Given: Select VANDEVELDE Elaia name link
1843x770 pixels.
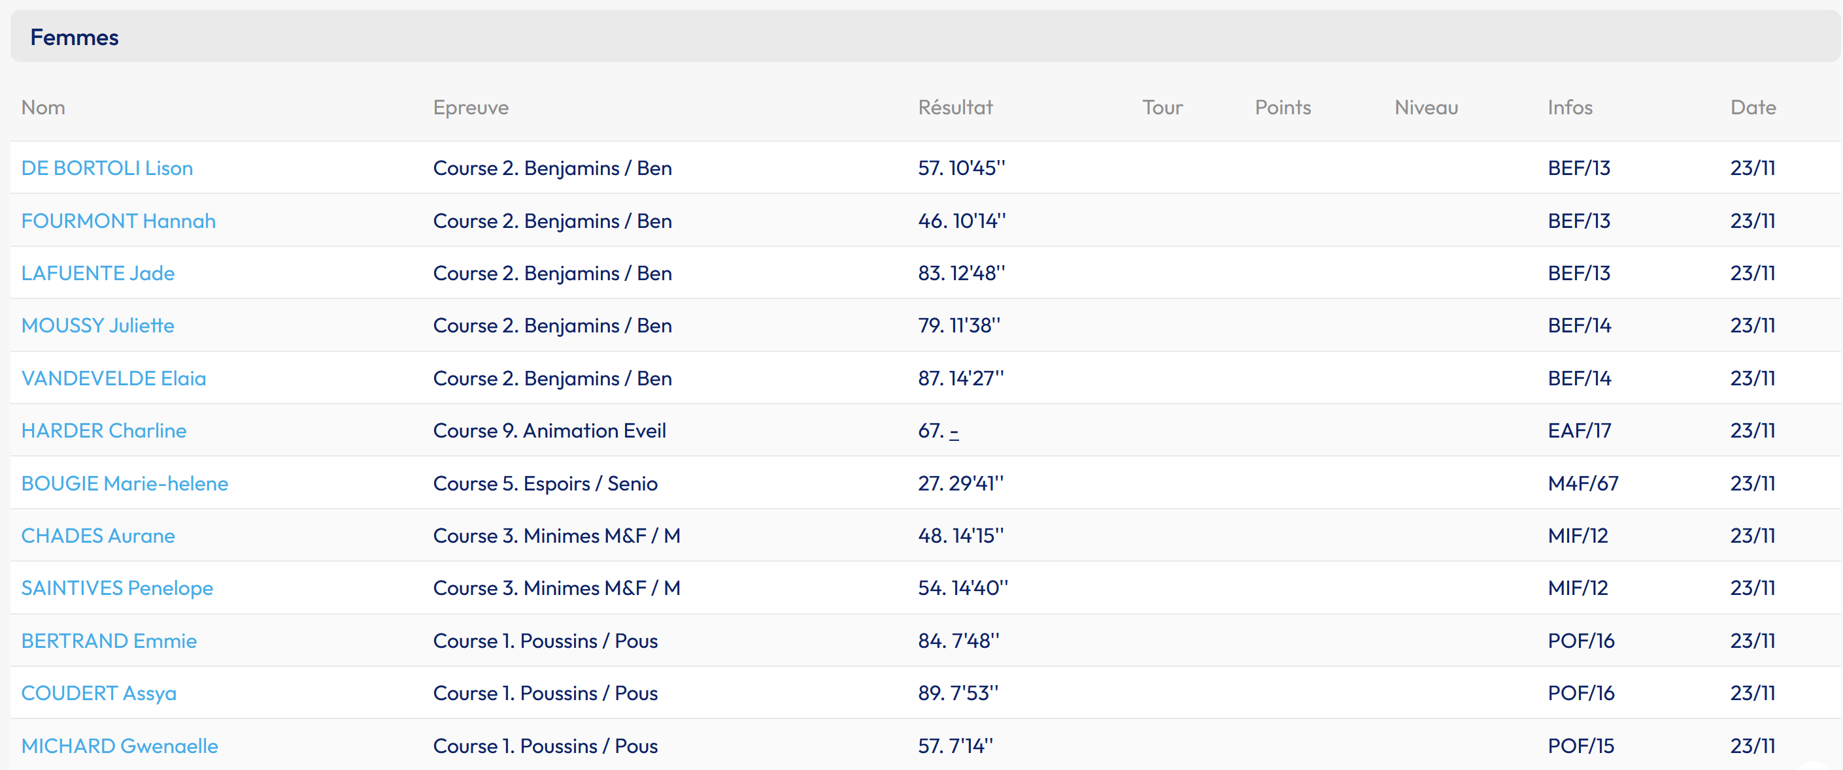Looking at the screenshot, I should (113, 378).
